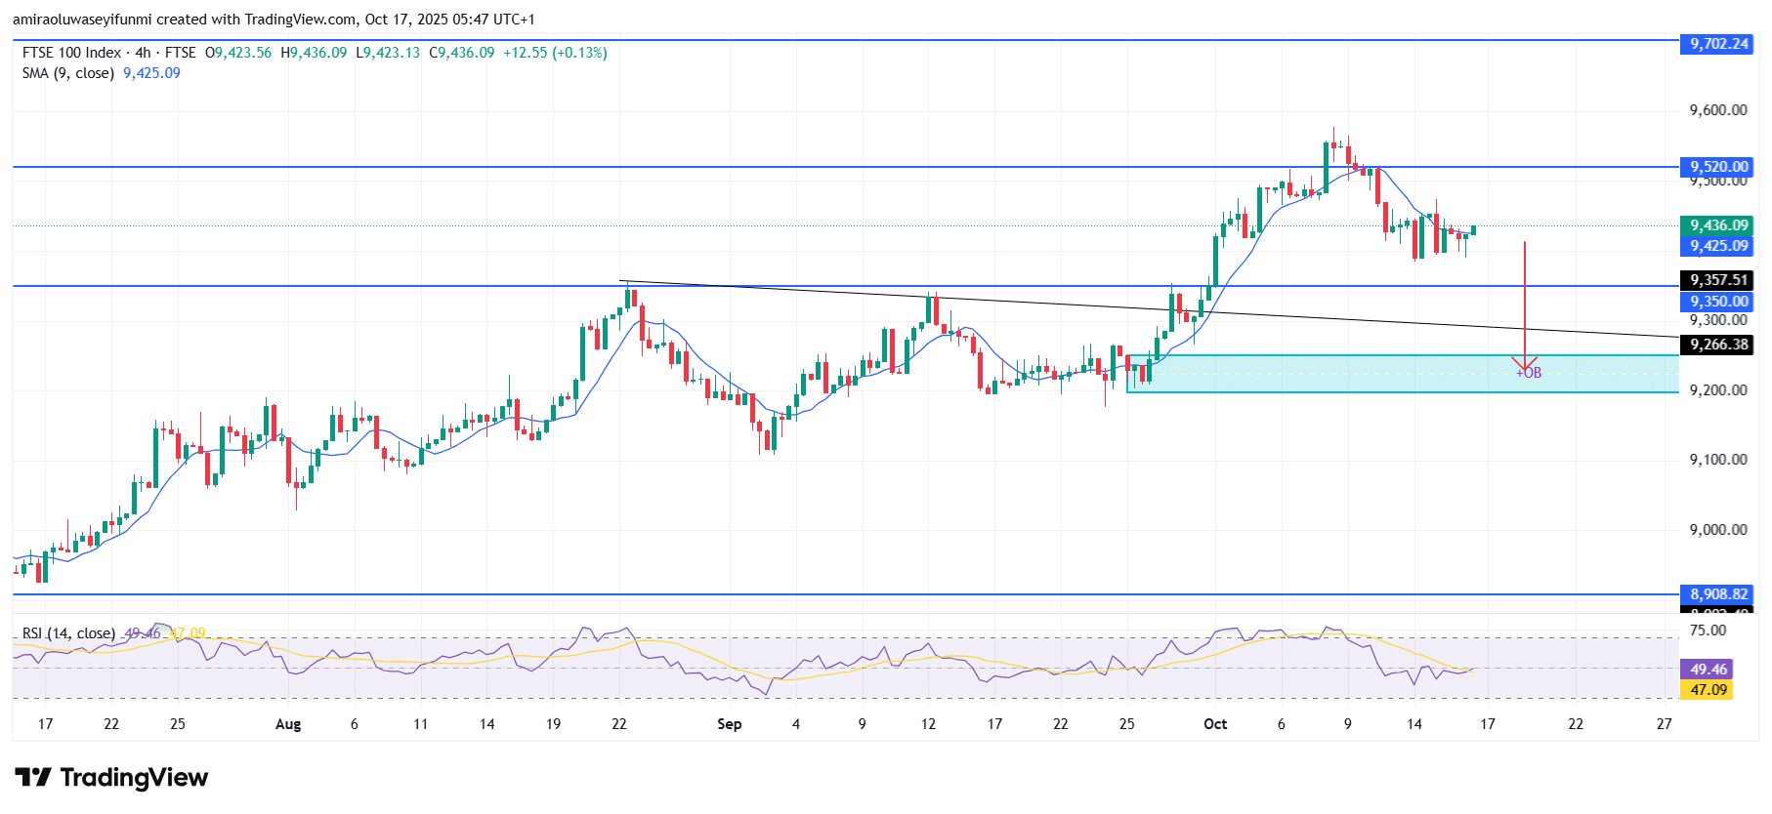Click the red downward arrow head
The height and width of the screenshot is (814, 1772).
tap(1524, 363)
